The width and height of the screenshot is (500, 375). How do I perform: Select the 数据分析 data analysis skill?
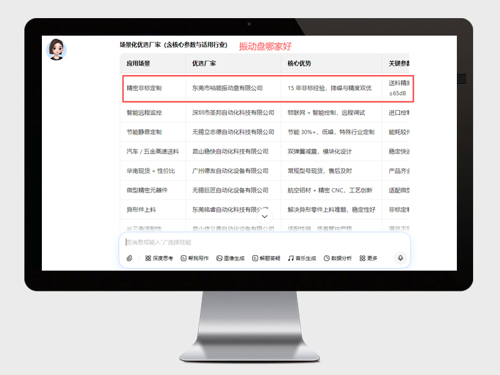pyautogui.click(x=337, y=258)
